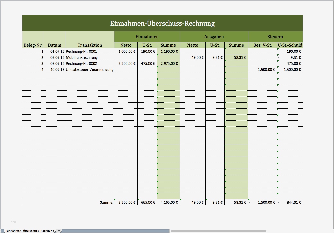Image resolution: width=334 pixels, height=233 pixels.
Task: Select the Datum column header cell
Action: pyautogui.click(x=54, y=45)
